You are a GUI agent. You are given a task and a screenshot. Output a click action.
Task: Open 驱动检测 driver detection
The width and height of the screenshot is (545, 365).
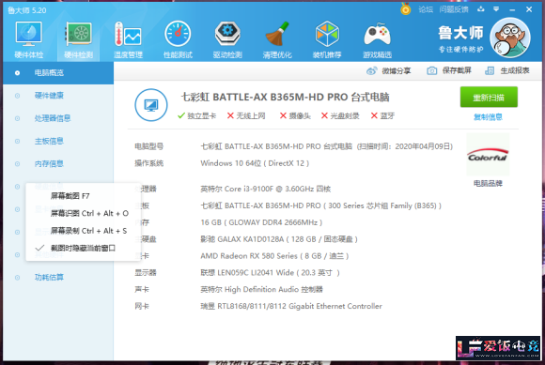(x=227, y=39)
